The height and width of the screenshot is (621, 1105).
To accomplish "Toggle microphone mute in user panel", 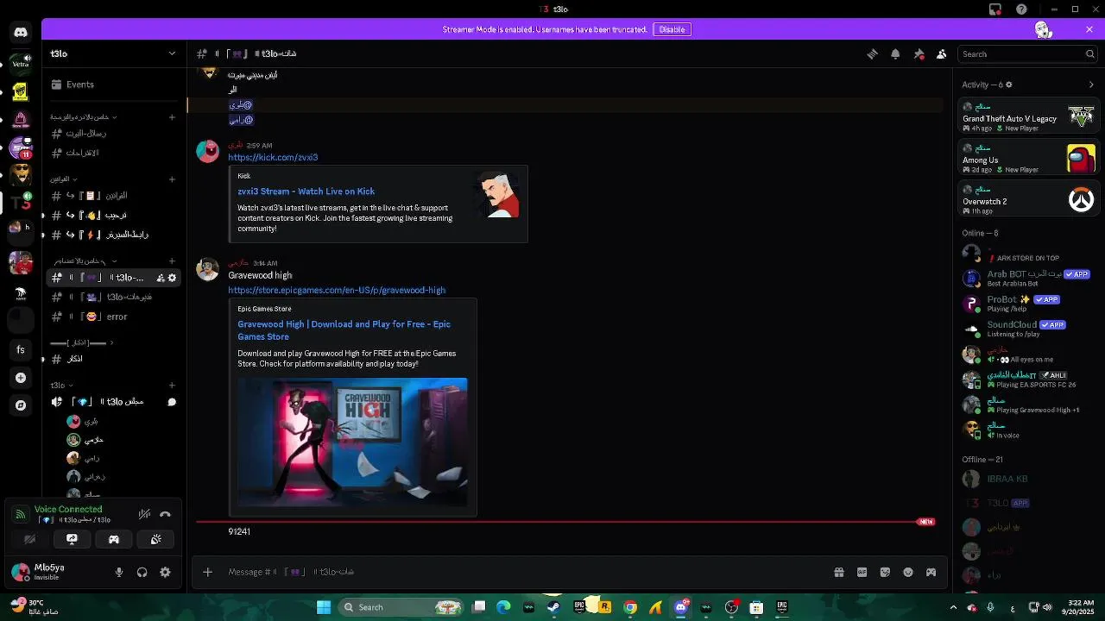I will click(x=119, y=572).
